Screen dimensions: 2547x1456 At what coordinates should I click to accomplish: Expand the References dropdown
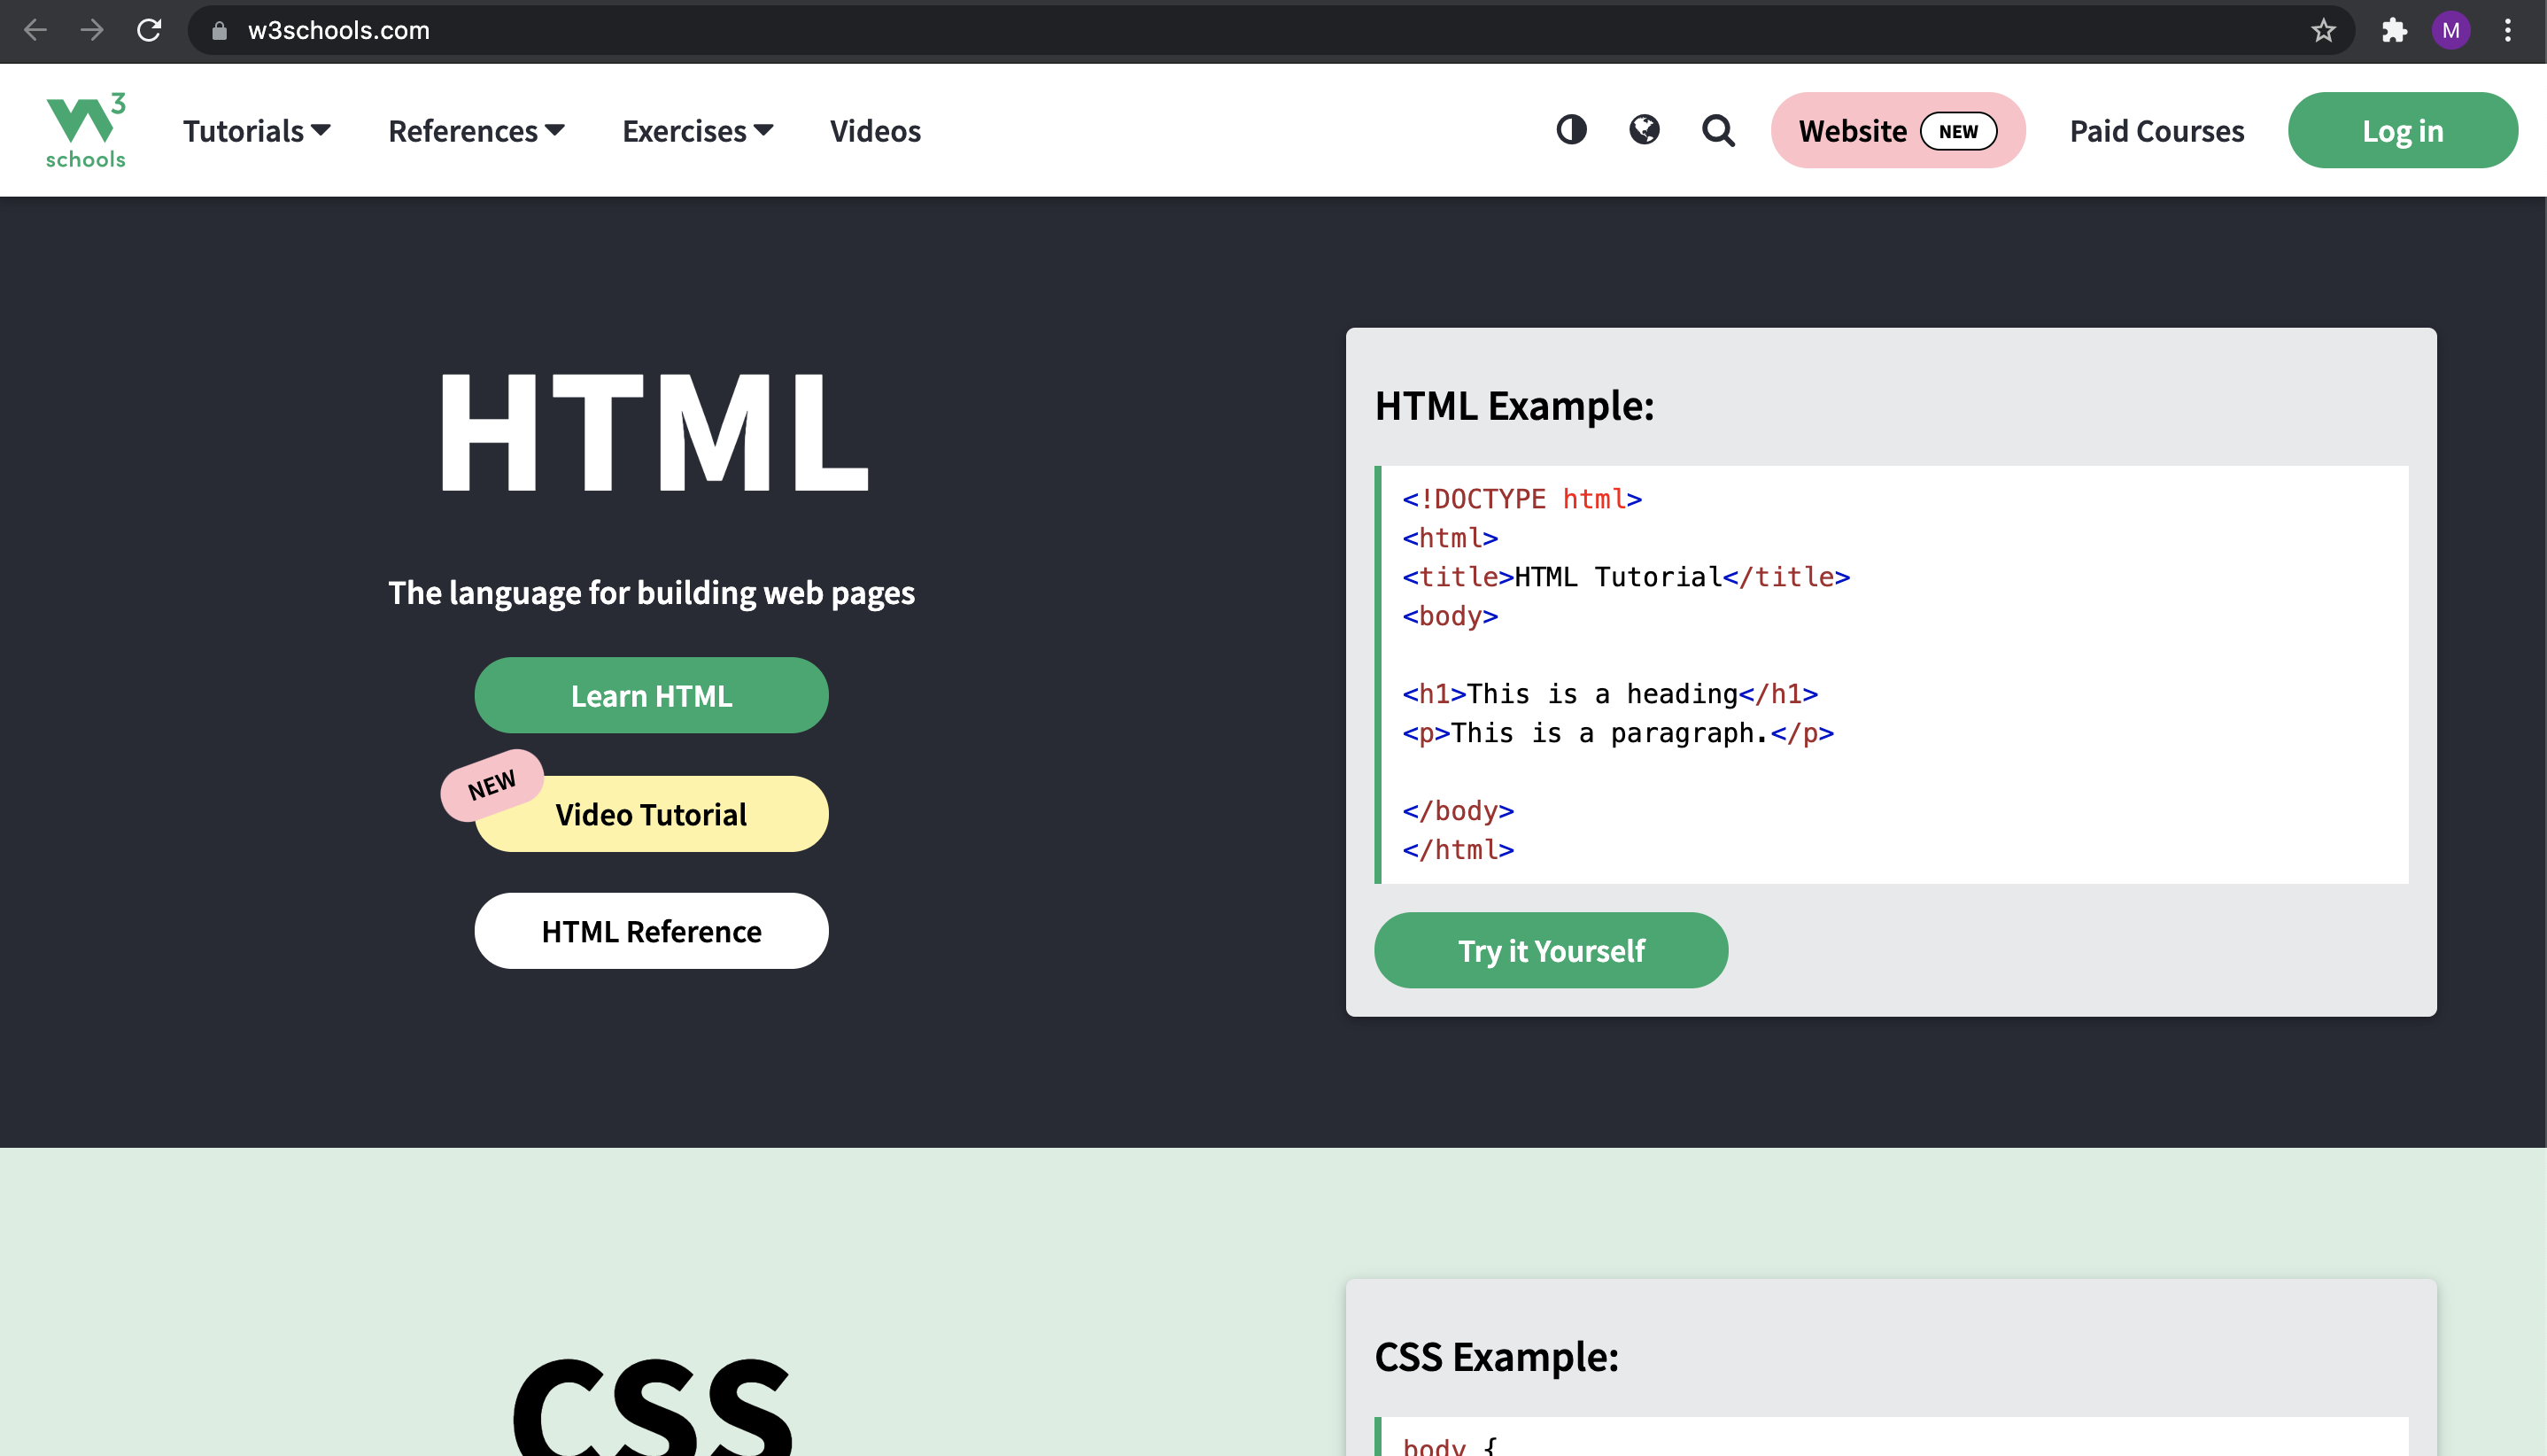coord(476,130)
